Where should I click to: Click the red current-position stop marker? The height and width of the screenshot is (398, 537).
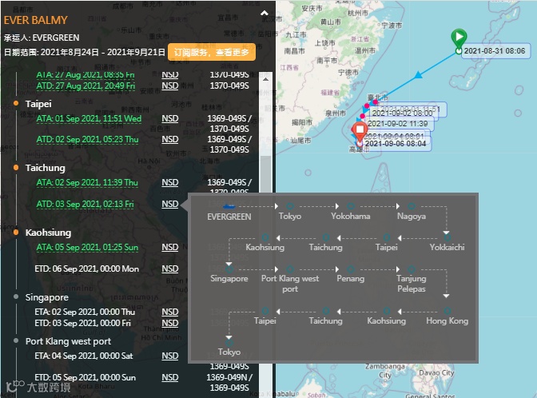pyautogui.click(x=360, y=130)
